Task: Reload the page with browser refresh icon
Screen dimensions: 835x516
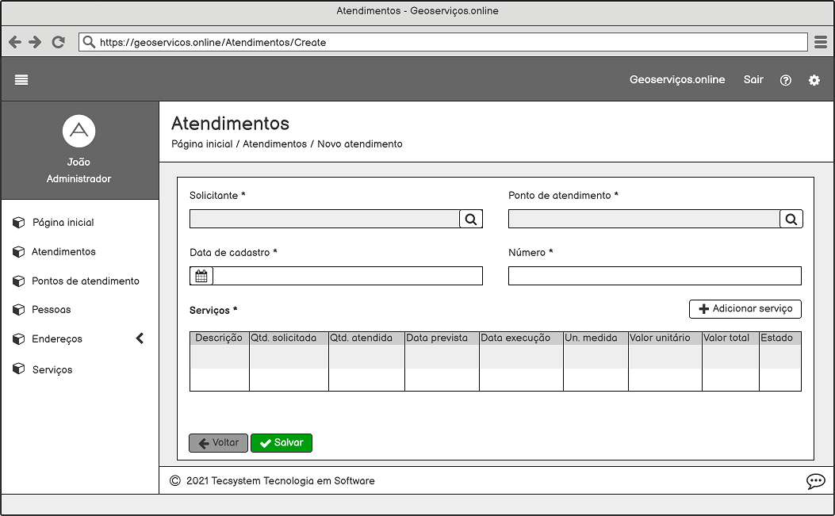Action: (58, 43)
